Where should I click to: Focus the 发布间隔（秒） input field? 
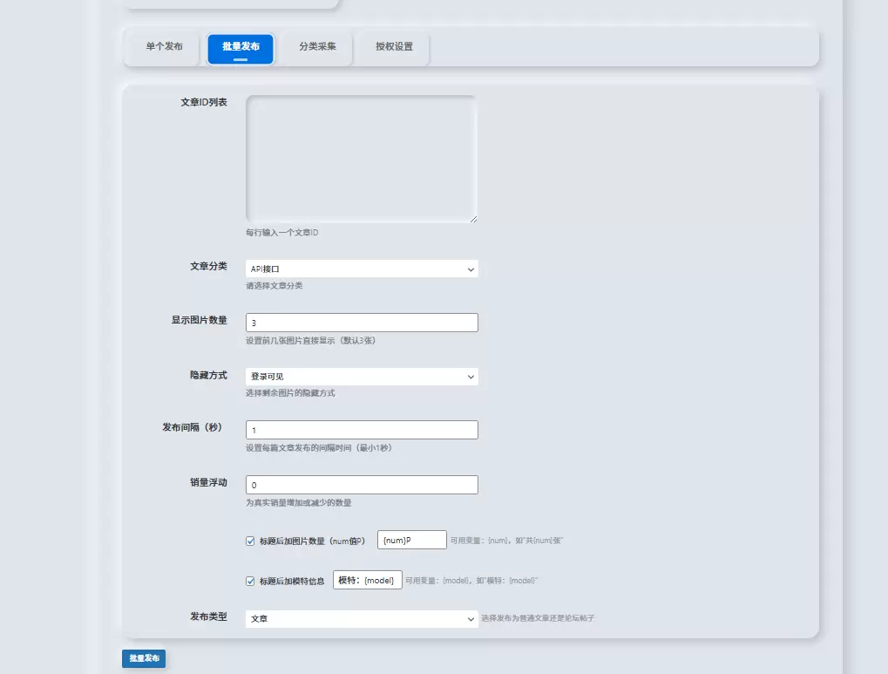(x=362, y=430)
